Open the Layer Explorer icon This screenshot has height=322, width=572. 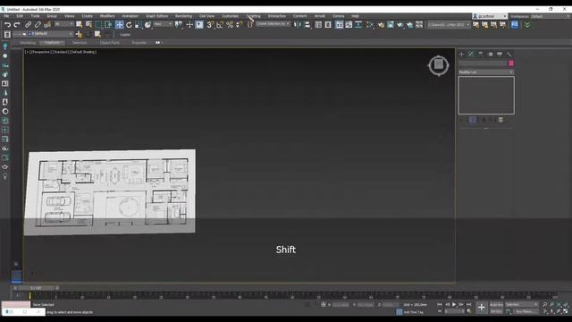(x=328, y=25)
